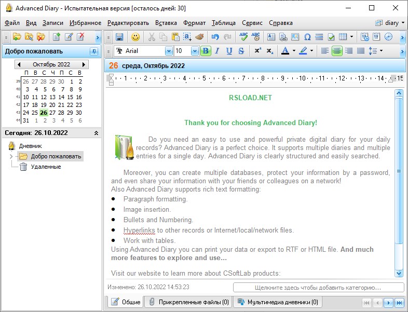
Task: Pin the Добро пожаловать panel
Action: tap(94, 51)
